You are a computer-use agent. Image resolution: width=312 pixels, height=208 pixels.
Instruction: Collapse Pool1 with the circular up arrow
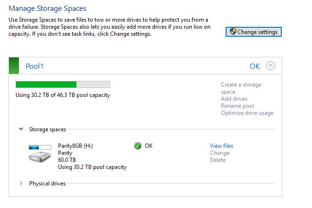[x=270, y=66]
